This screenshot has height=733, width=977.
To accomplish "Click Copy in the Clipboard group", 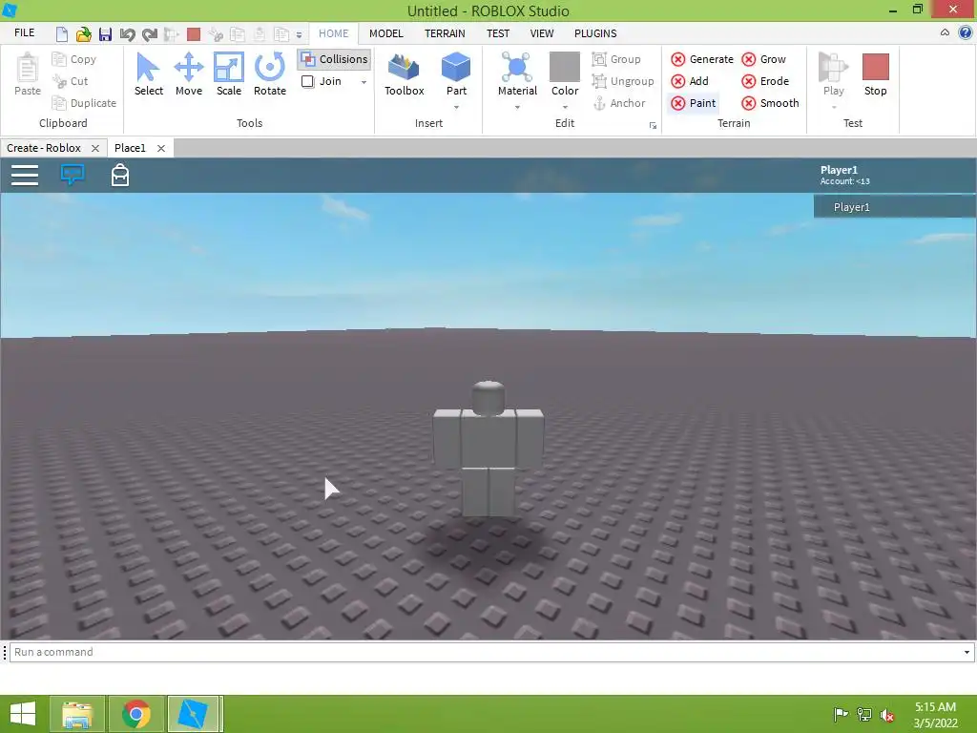I will point(74,59).
